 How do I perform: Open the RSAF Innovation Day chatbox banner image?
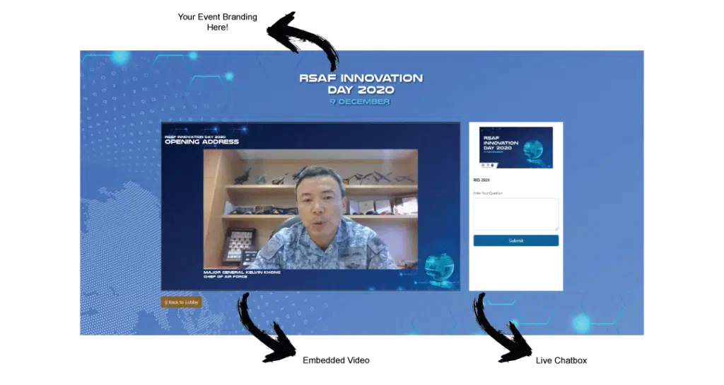click(515, 147)
